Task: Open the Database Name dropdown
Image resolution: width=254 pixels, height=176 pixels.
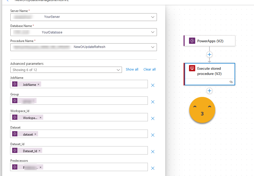Action: pyautogui.click(x=153, y=32)
